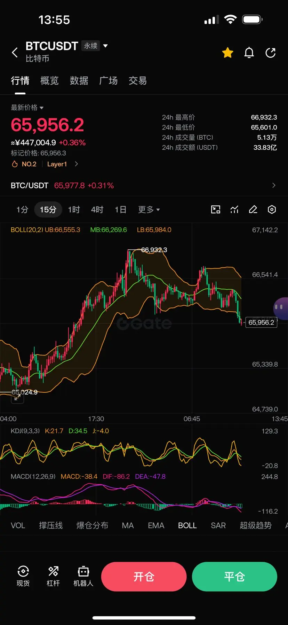Tap the 24h 成交额 (USDT) value 33.83亿
The width and height of the screenshot is (288, 625).
click(x=265, y=148)
